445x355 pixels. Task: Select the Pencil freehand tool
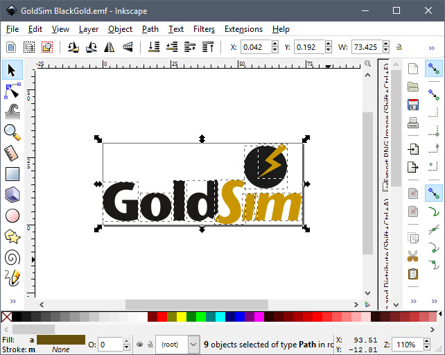tap(12, 278)
